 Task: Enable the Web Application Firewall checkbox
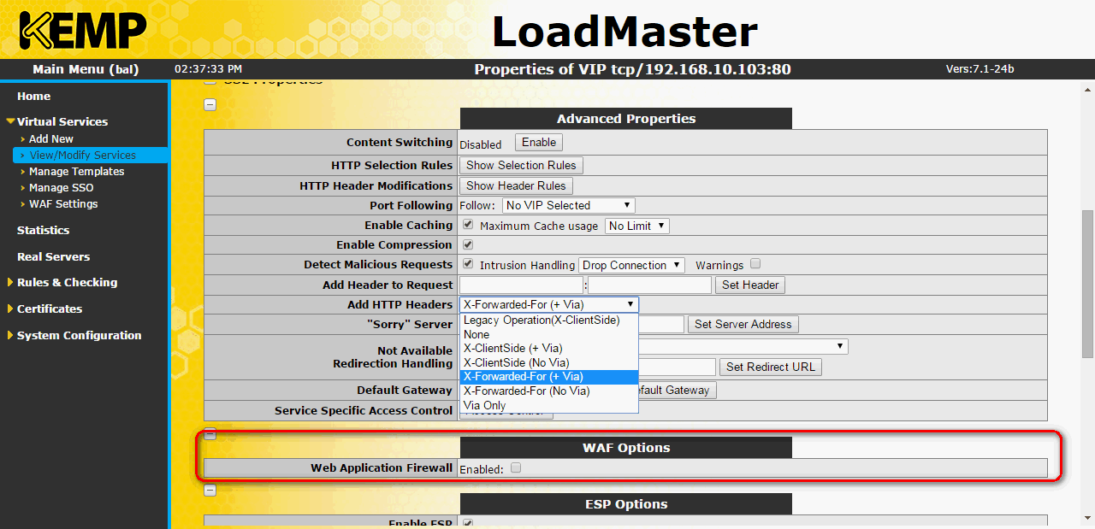coord(516,467)
